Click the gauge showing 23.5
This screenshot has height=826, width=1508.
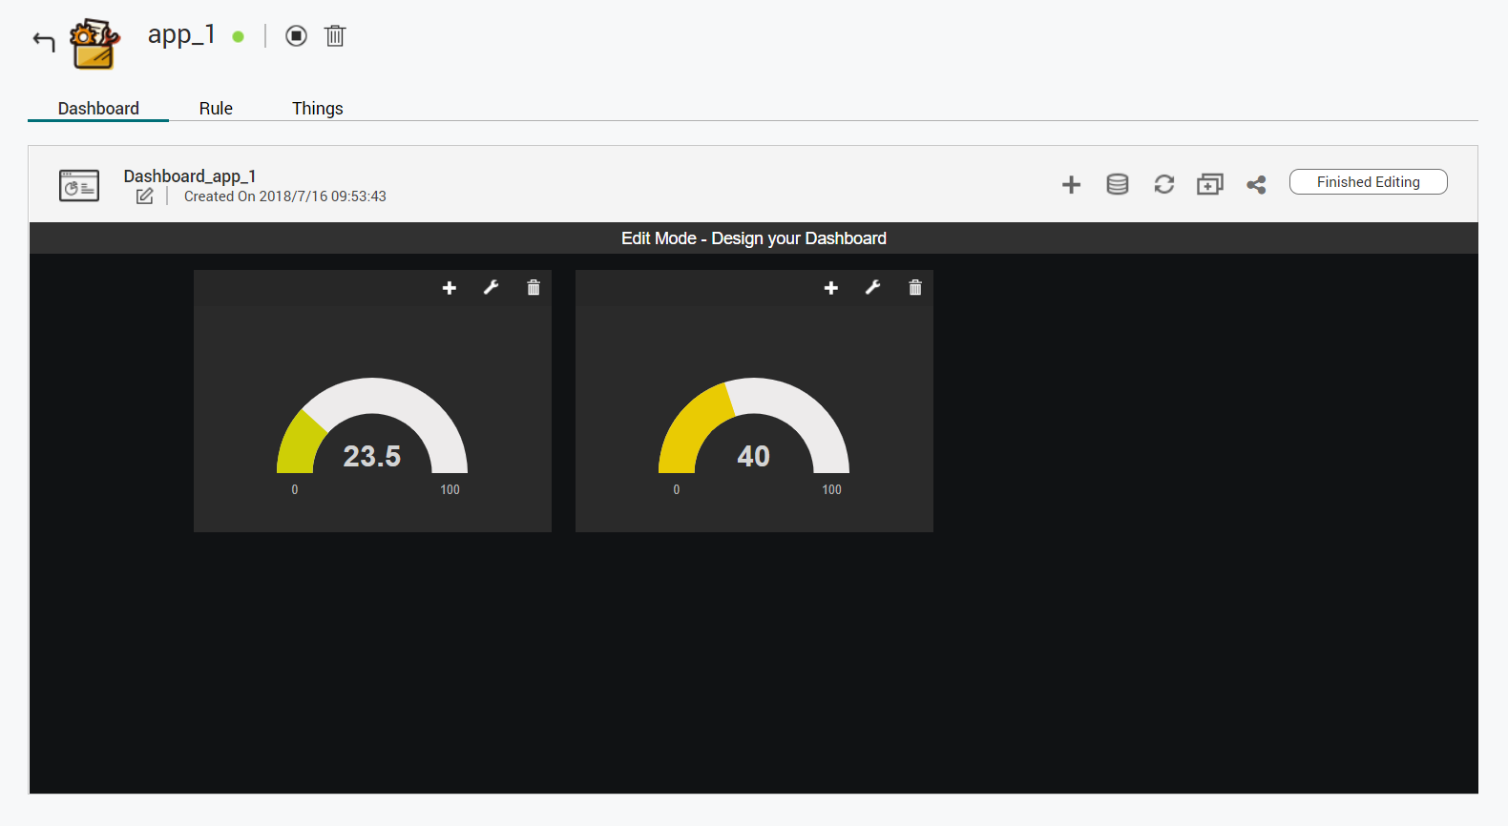tap(372, 429)
